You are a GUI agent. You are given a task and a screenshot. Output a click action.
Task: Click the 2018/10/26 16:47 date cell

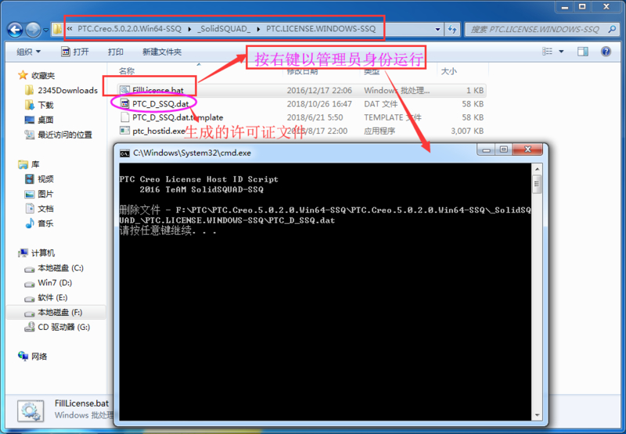(319, 104)
